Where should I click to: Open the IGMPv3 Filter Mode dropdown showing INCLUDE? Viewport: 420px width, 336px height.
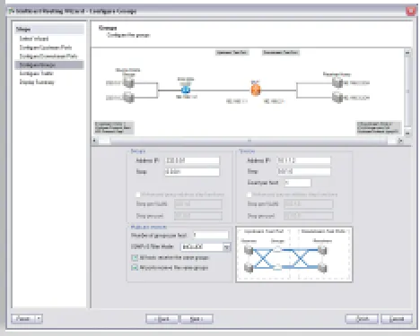[x=206, y=247]
